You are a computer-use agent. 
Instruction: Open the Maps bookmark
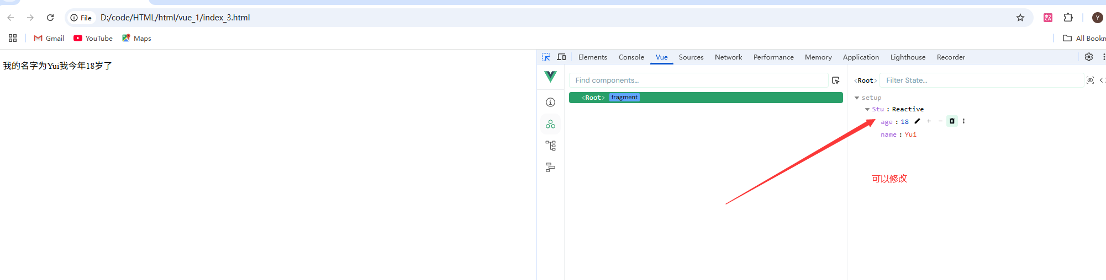coord(136,38)
